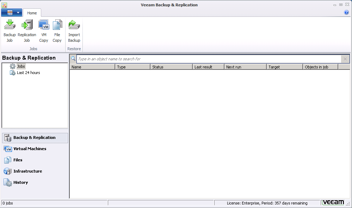Select Last 24 hours tree node
The height and width of the screenshot is (208, 352).
(x=28, y=73)
